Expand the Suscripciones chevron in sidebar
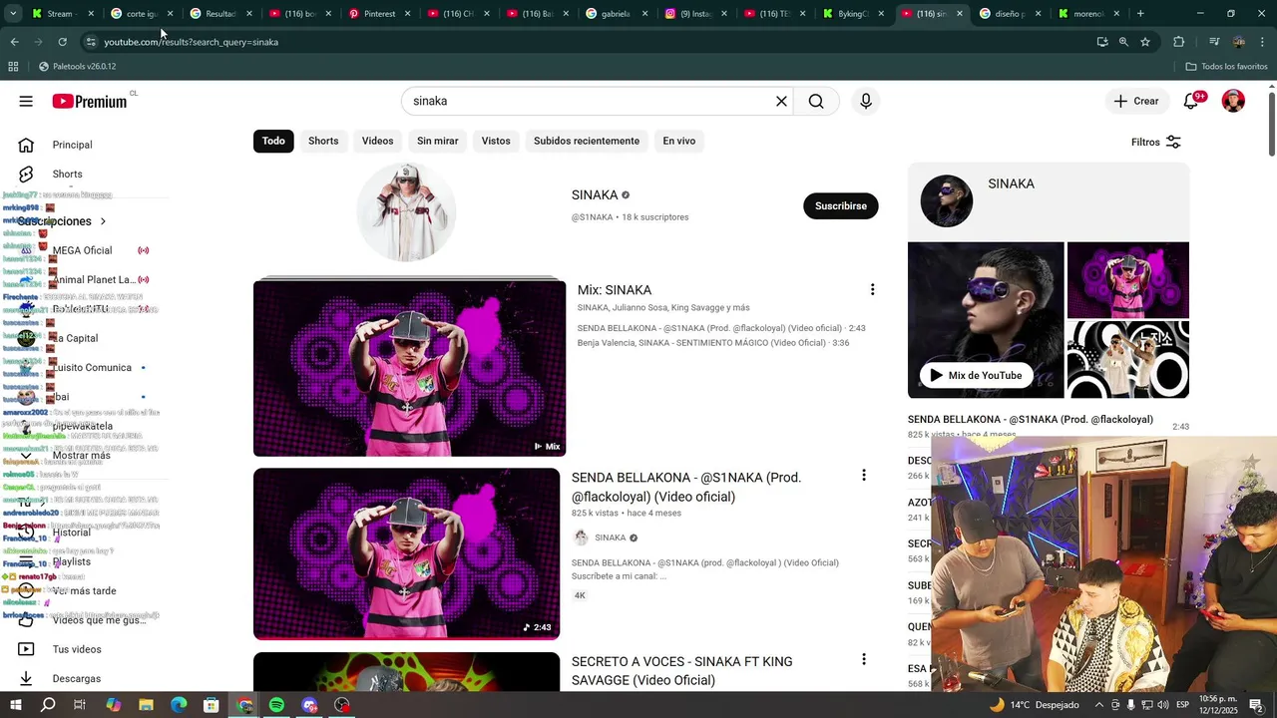1277x718 pixels. click(x=103, y=221)
